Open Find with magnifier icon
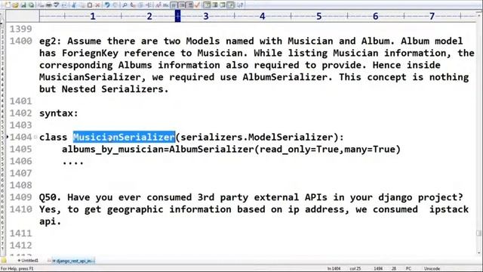The height and width of the screenshot is (272, 483). (125, 5)
